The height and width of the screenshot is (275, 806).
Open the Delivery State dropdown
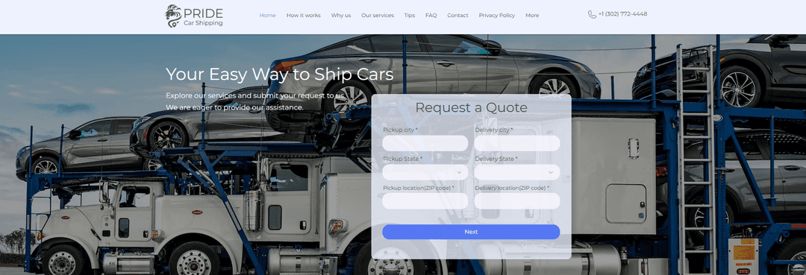[517, 172]
